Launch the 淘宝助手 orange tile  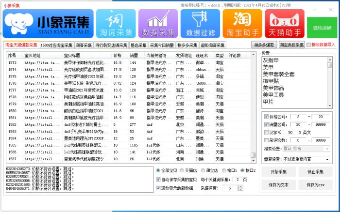242,23
